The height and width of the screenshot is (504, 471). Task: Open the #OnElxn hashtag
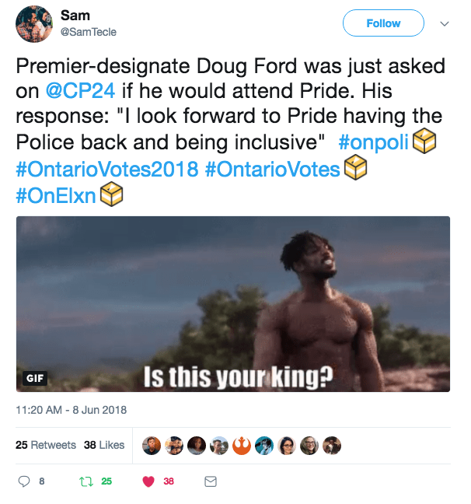click(x=55, y=195)
